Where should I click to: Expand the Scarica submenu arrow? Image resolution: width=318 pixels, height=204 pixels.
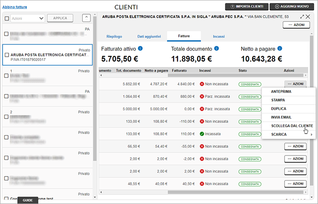[x=312, y=134]
